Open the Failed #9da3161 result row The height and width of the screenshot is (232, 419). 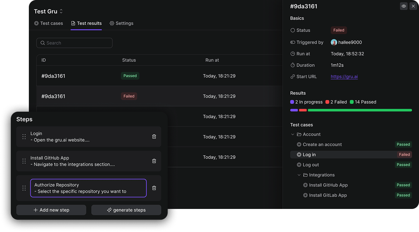159,96
